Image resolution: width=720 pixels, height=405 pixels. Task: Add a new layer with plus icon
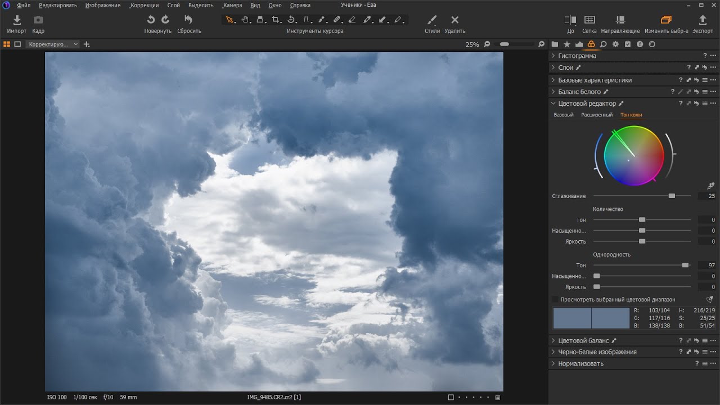[x=87, y=44]
